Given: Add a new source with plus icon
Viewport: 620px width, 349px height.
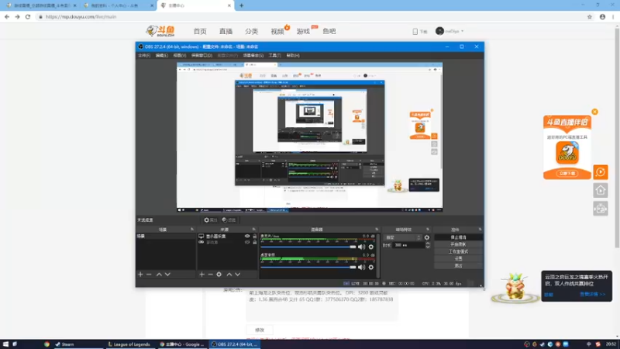Looking at the screenshot, I should point(201,275).
